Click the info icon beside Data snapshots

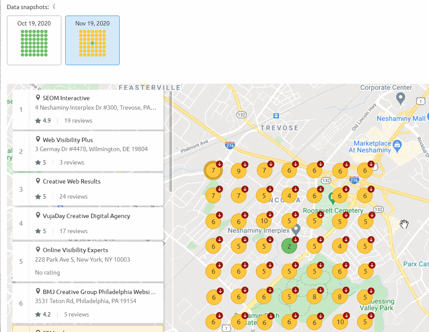pyautogui.click(x=54, y=6)
